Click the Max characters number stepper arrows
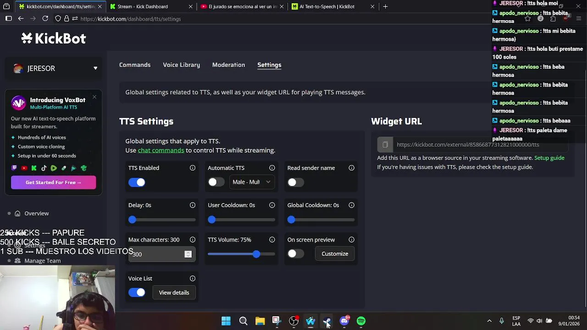The height and width of the screenshot is (330, 587). [188, 254]
